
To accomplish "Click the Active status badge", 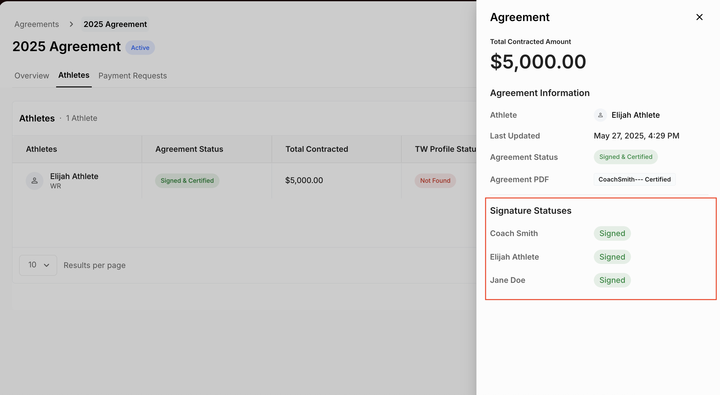I will (x=140, y=48).
